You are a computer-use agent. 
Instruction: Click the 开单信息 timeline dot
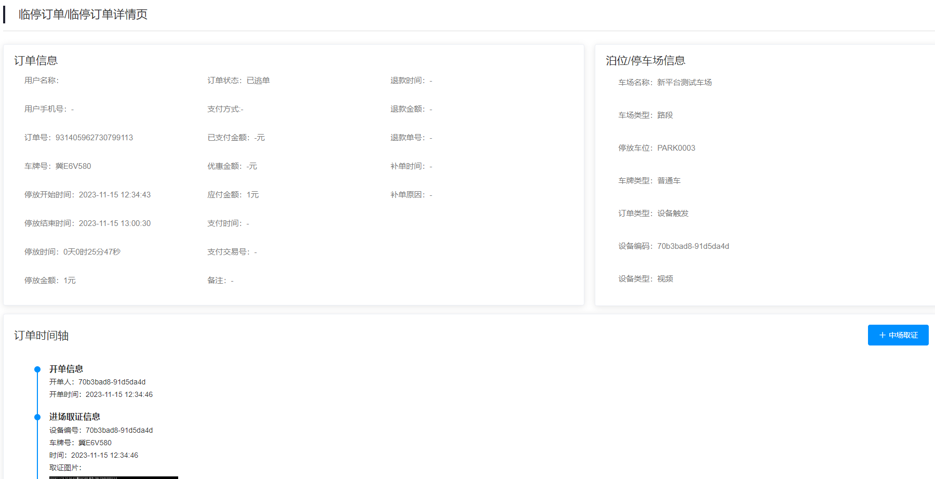click(x=37, y=369)
